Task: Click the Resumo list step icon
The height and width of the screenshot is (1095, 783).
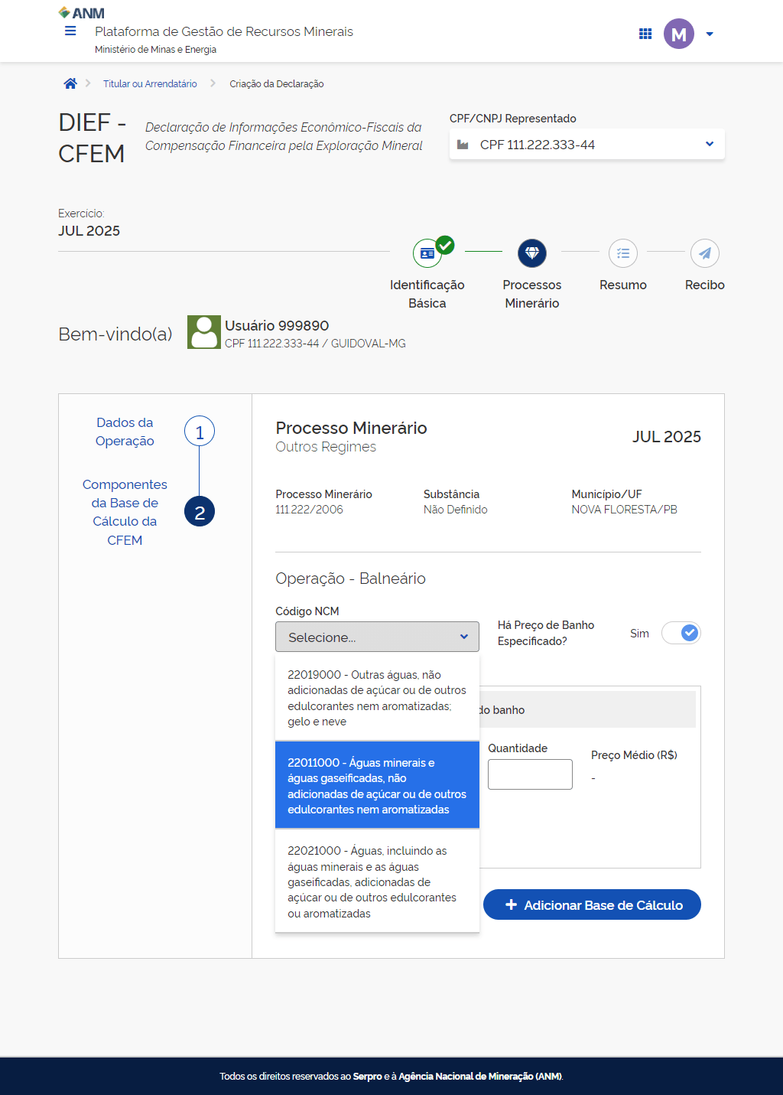Action: (623, 253)
